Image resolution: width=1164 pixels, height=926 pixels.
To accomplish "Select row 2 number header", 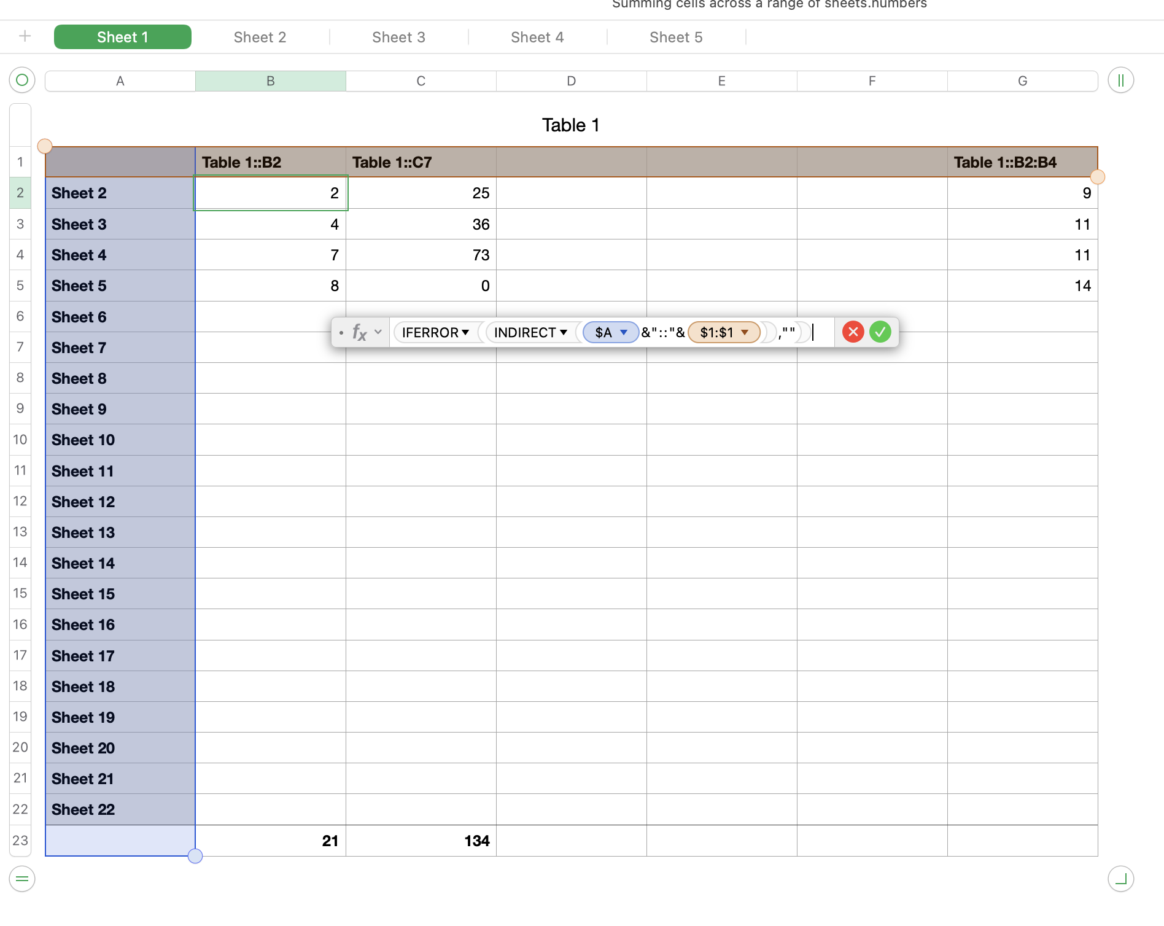I will click(20, 193).
